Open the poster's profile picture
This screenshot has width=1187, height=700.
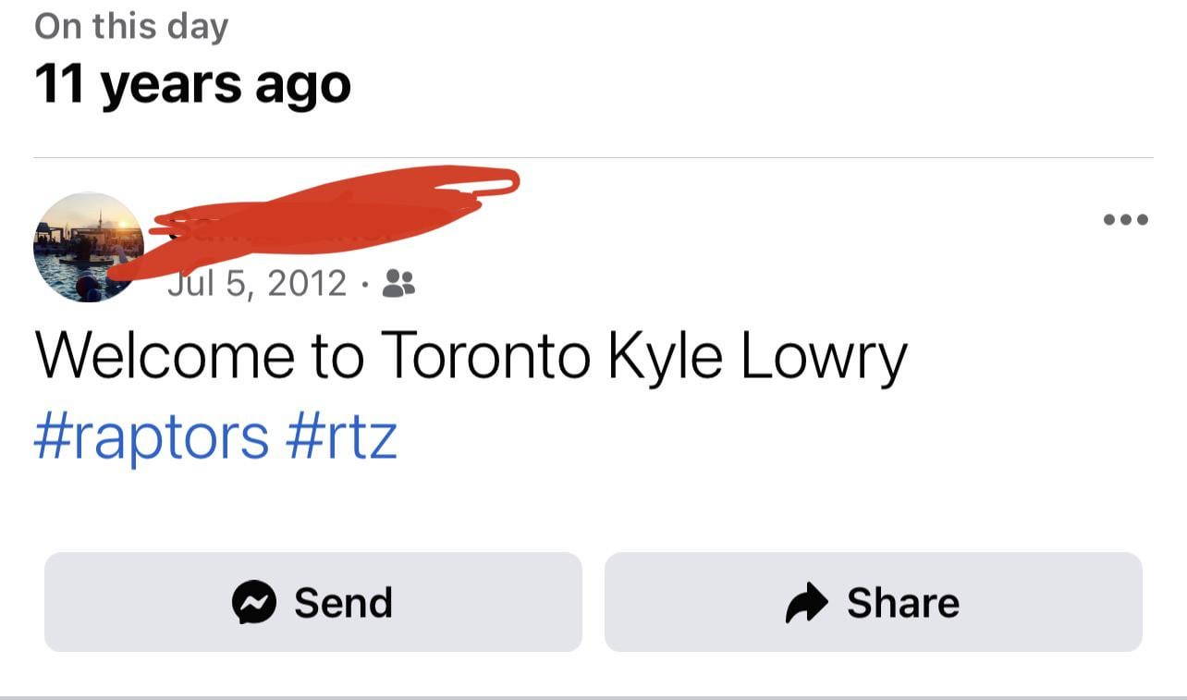click(x=89, y=247)
